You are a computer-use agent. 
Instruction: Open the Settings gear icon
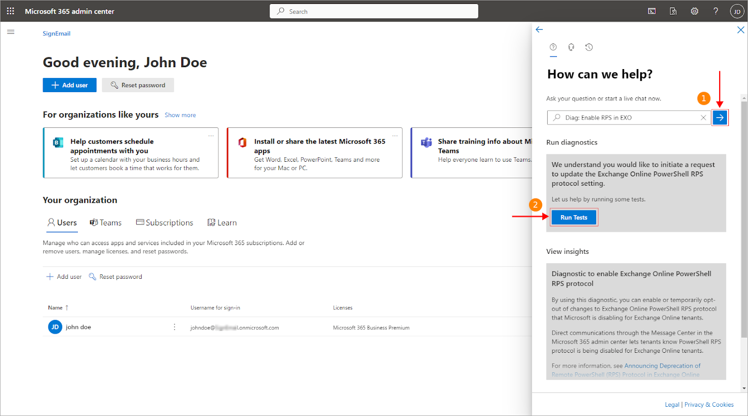[x=695, y=11]
